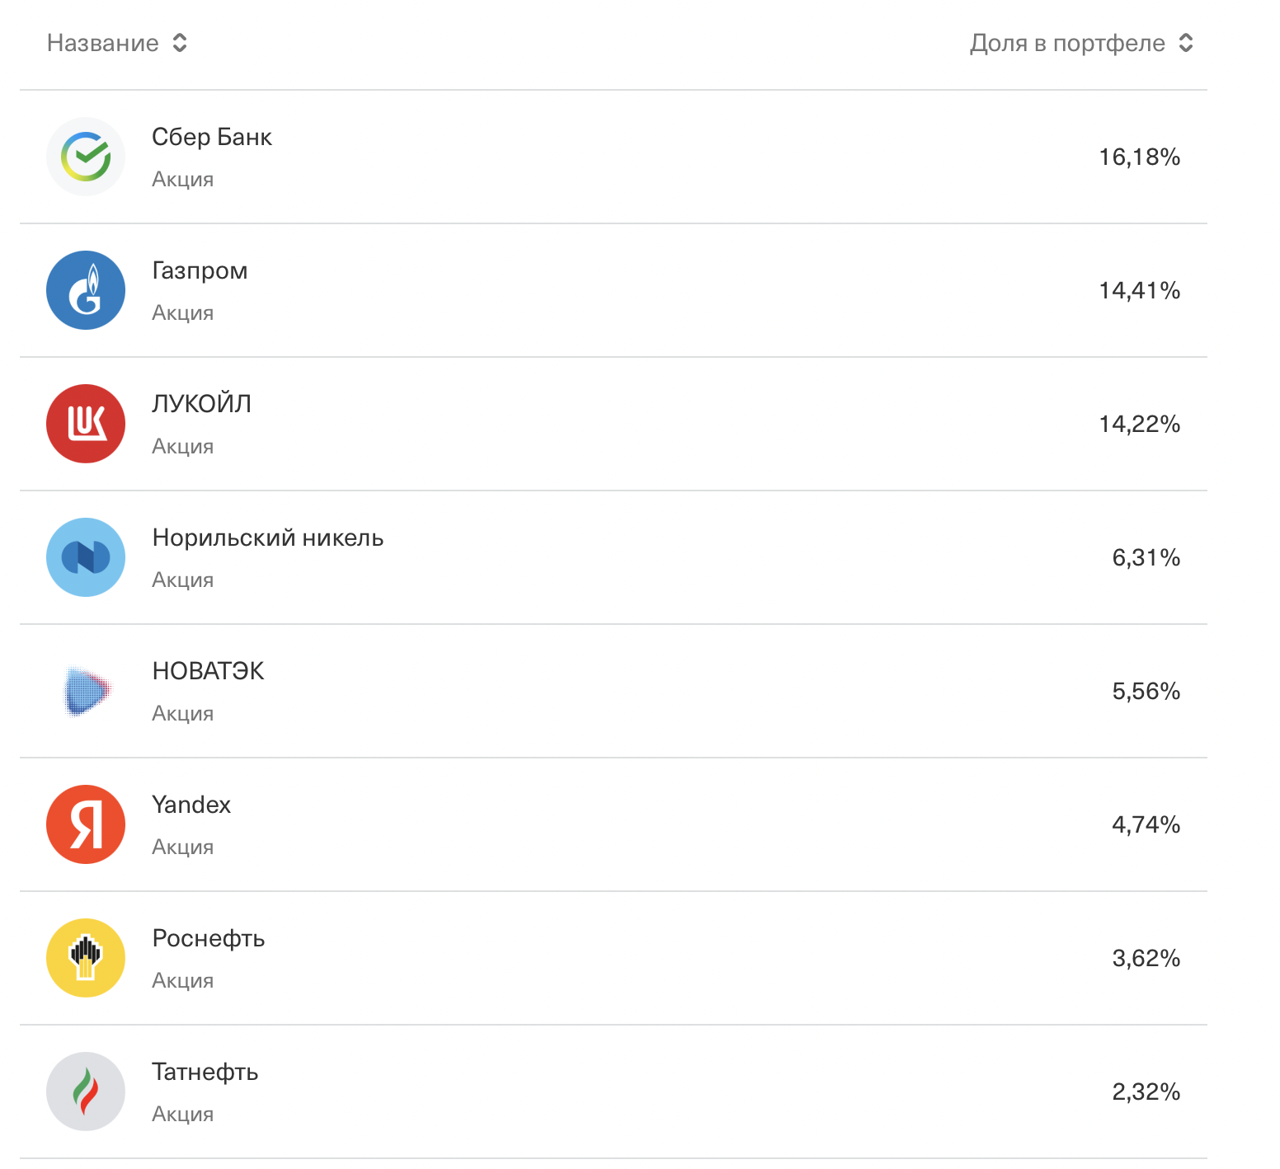
Task: Sort by name using Название arrows
Action: (180, 43)
